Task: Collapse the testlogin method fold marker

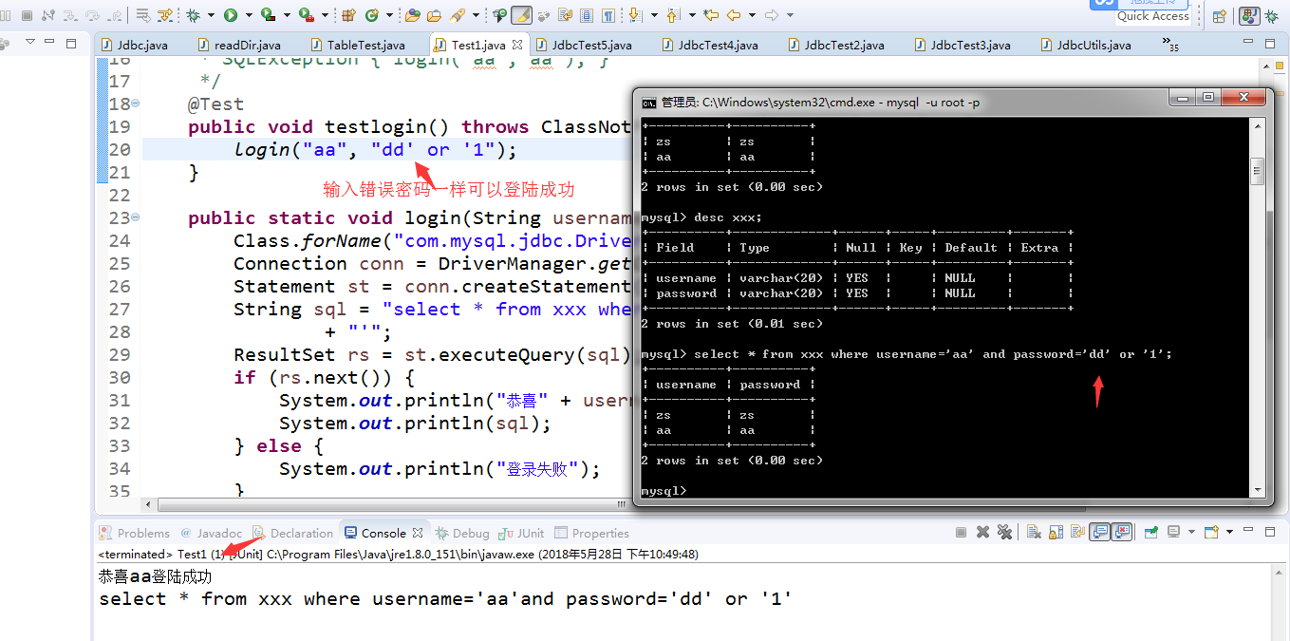Action: 136,104
